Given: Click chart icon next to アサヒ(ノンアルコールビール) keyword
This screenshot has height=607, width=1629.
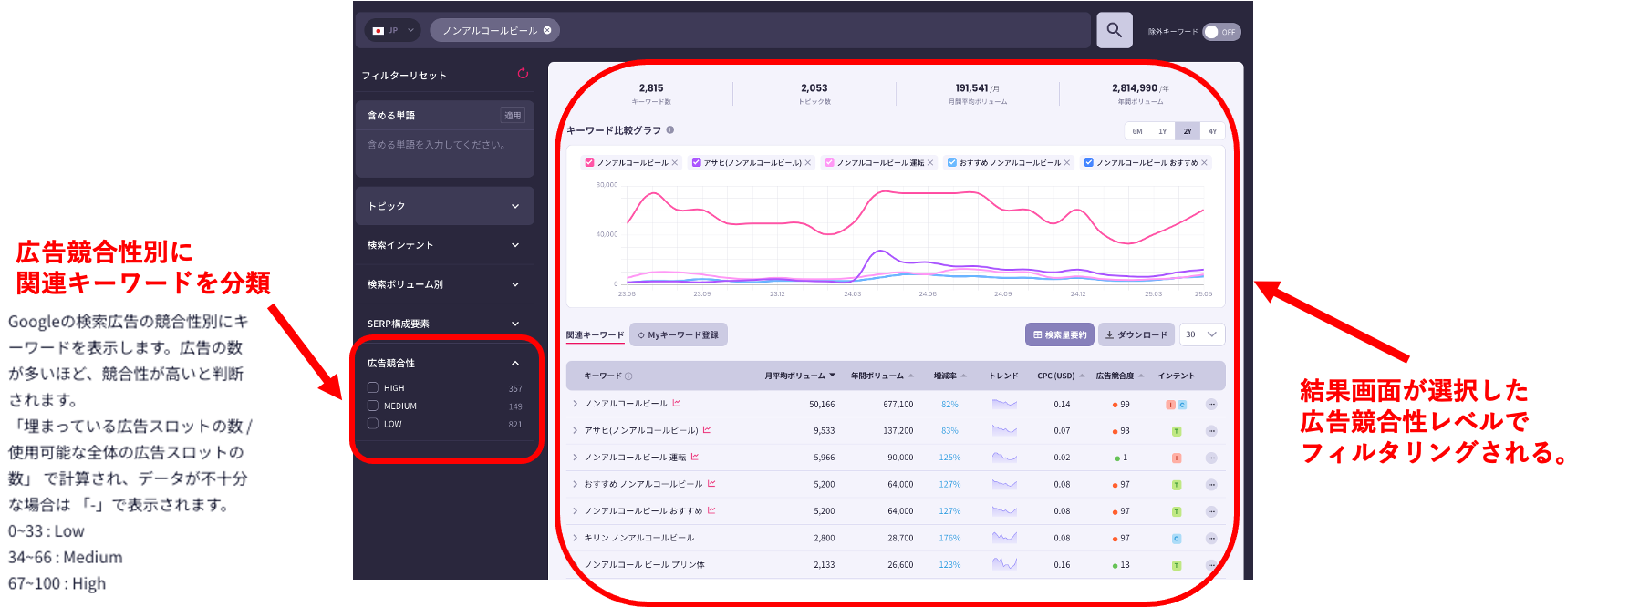Looking at the screenshot, I should [707, 430].
